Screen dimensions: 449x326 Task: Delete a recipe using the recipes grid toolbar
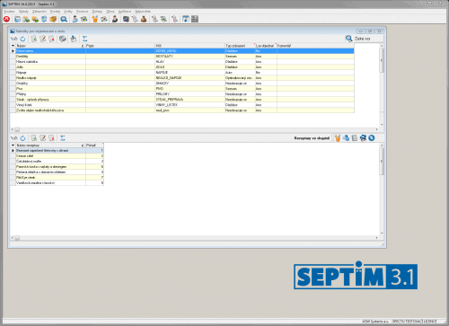[x=51, y=138]
